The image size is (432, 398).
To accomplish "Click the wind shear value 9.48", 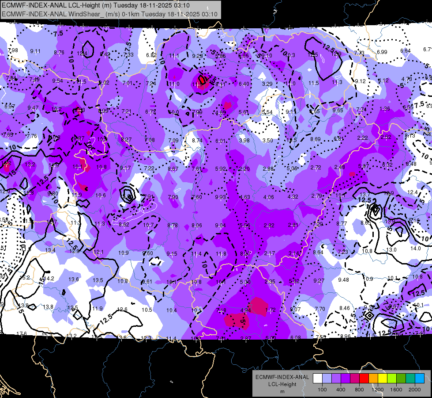I will (x=344, y=280).
